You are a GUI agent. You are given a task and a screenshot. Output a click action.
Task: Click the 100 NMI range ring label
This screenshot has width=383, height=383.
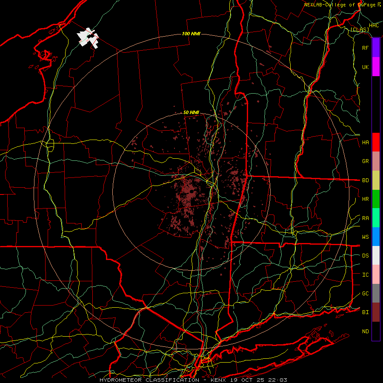[191, 34]
